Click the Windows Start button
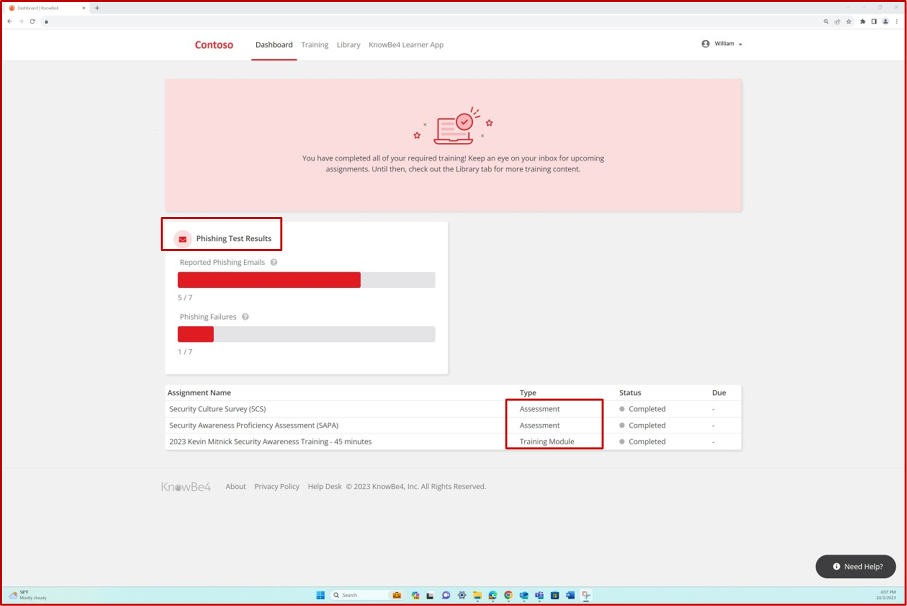The image size is (907, 606). point(319,595)
